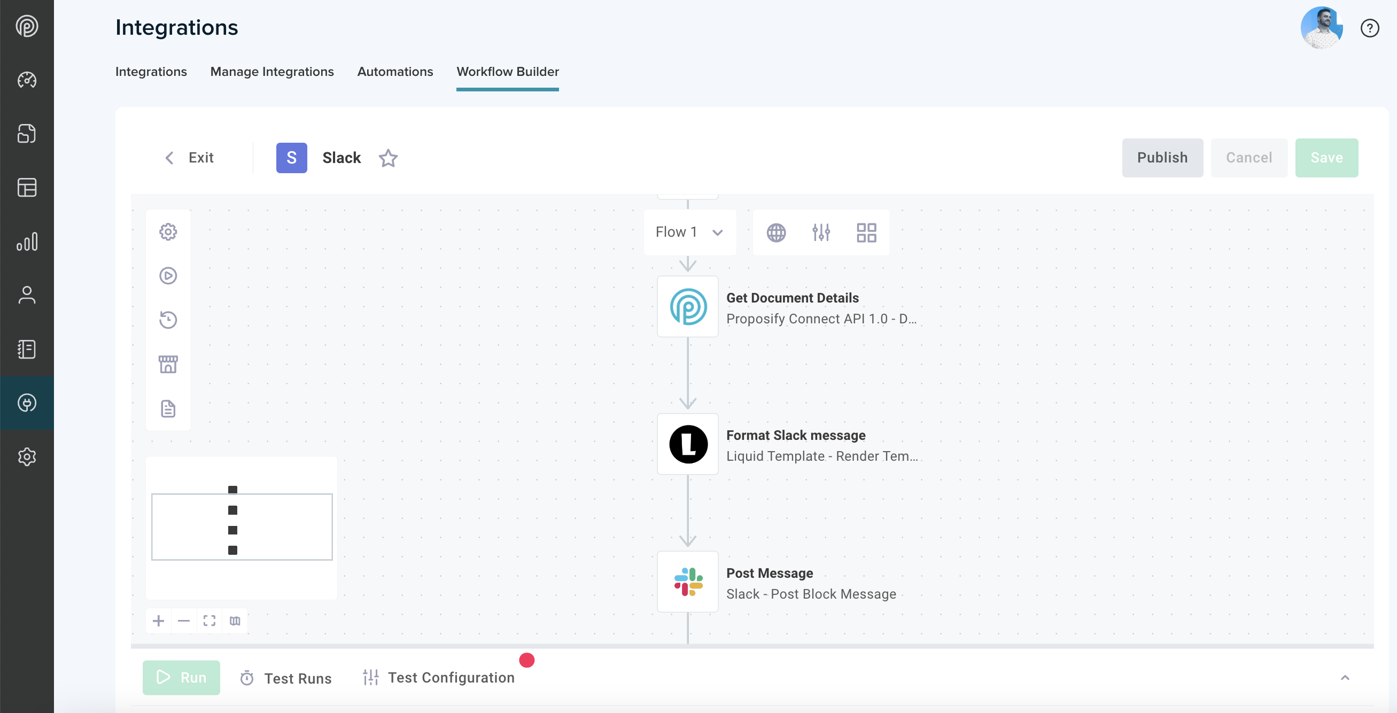
Task: Click the grid blocks icon in the flow toolbar
Action: tap(866, 232)
